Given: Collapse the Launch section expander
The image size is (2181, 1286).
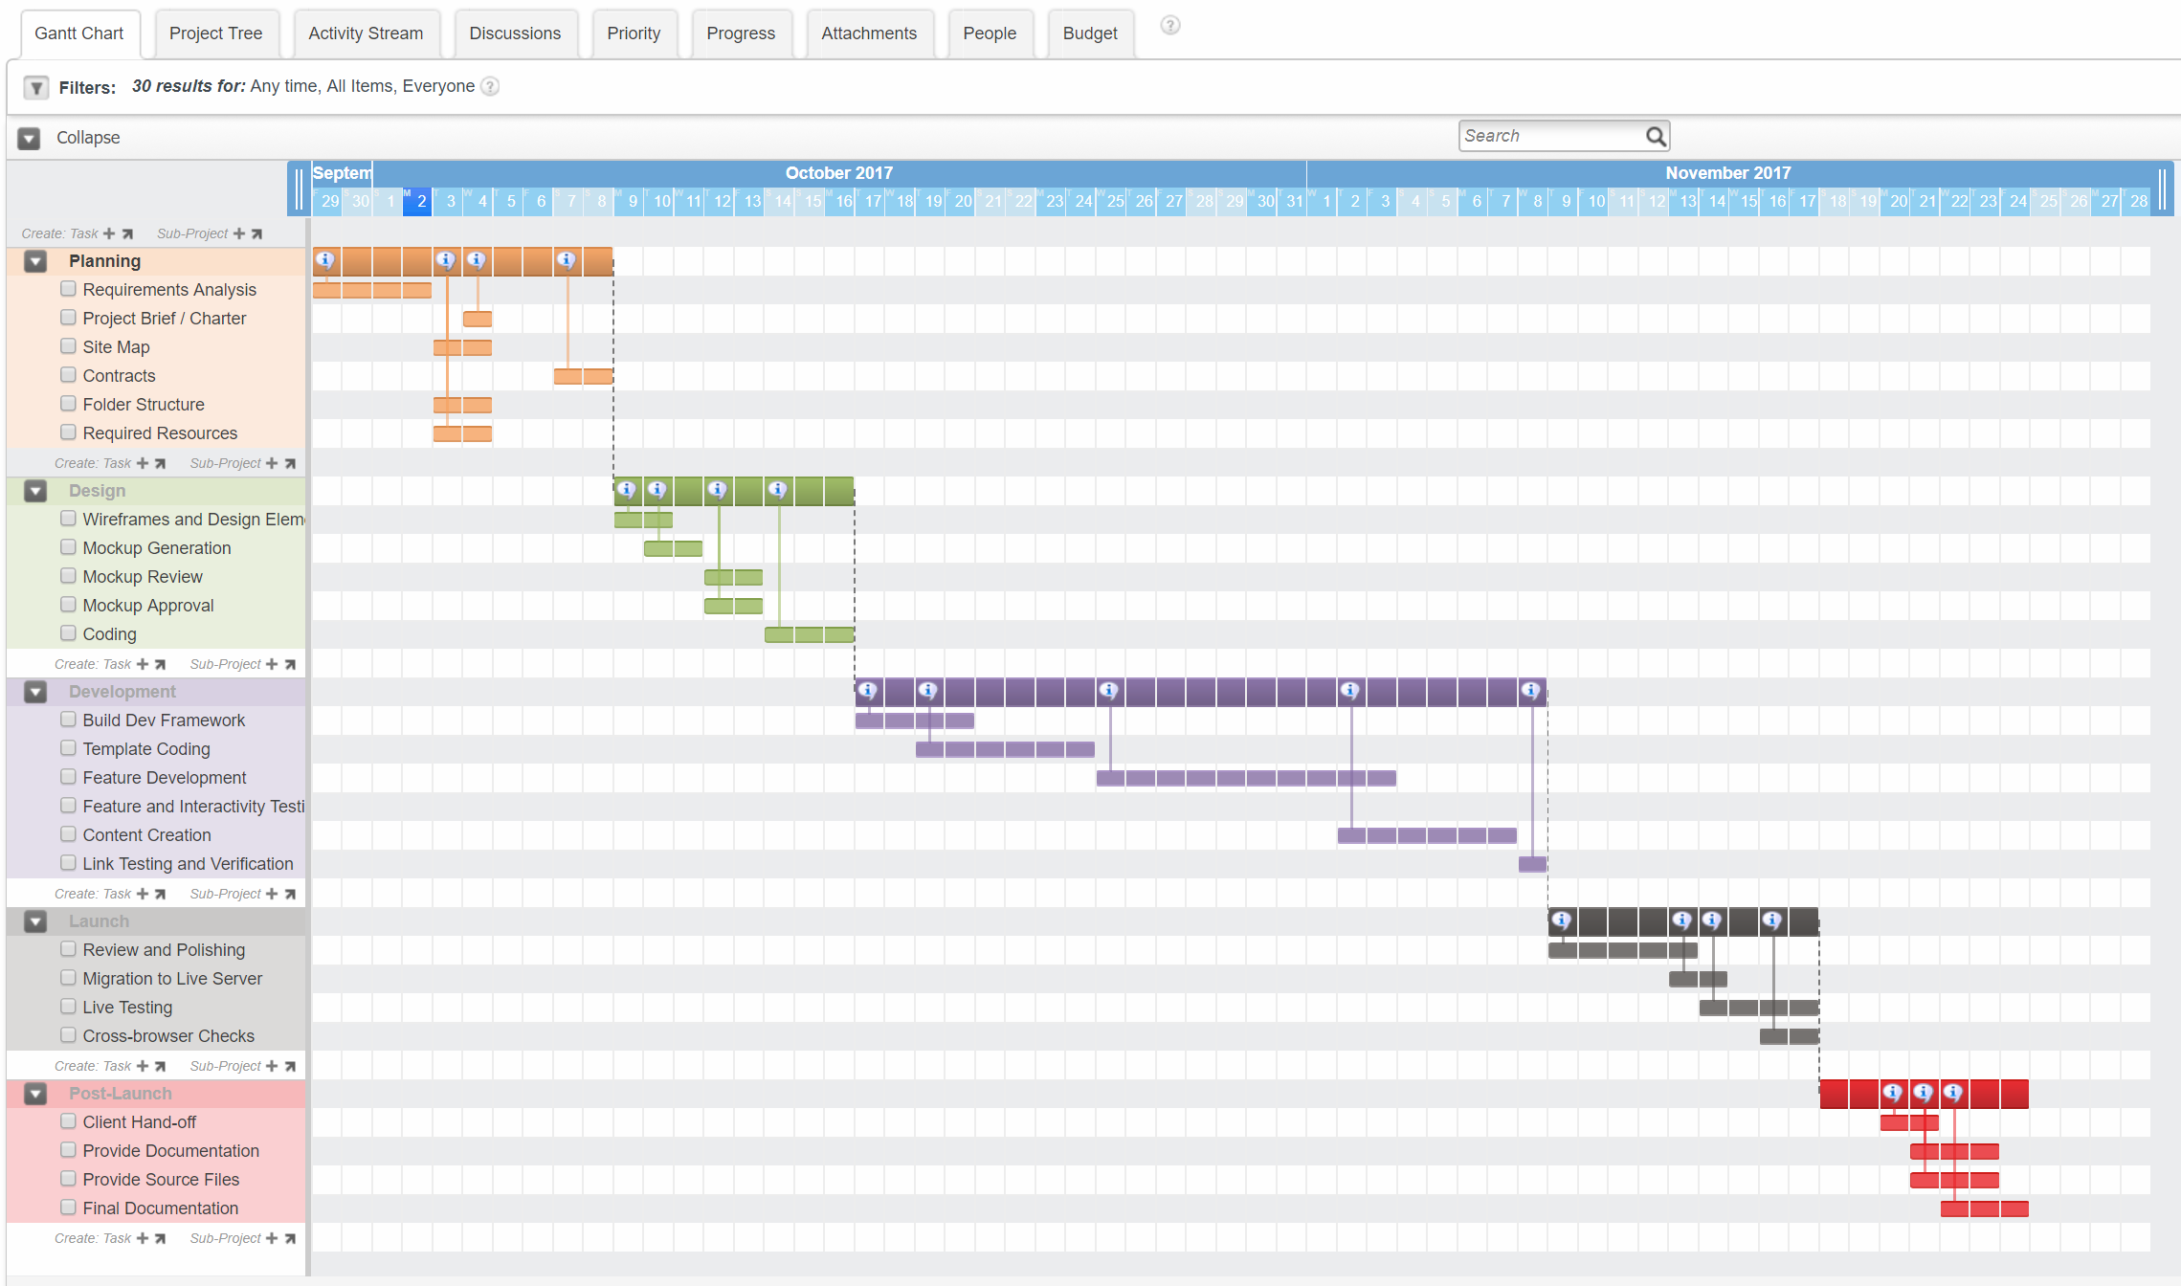Looking at the screenshot, I should [33, 920].
